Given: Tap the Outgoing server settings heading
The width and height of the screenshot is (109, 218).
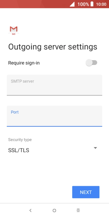Looking at the screenshot, I should [53, 47].
